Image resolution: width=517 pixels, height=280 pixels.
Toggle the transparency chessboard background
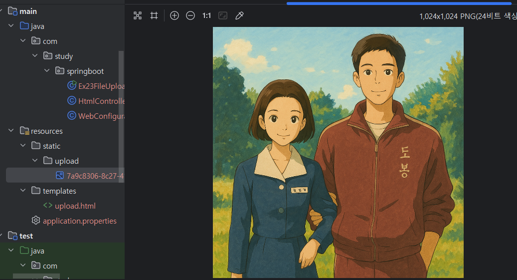(138, 15)
